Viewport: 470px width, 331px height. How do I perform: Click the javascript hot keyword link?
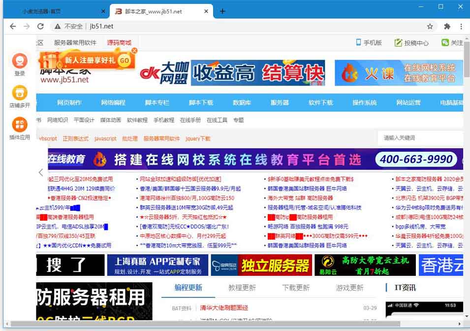(x=105, y=138)
